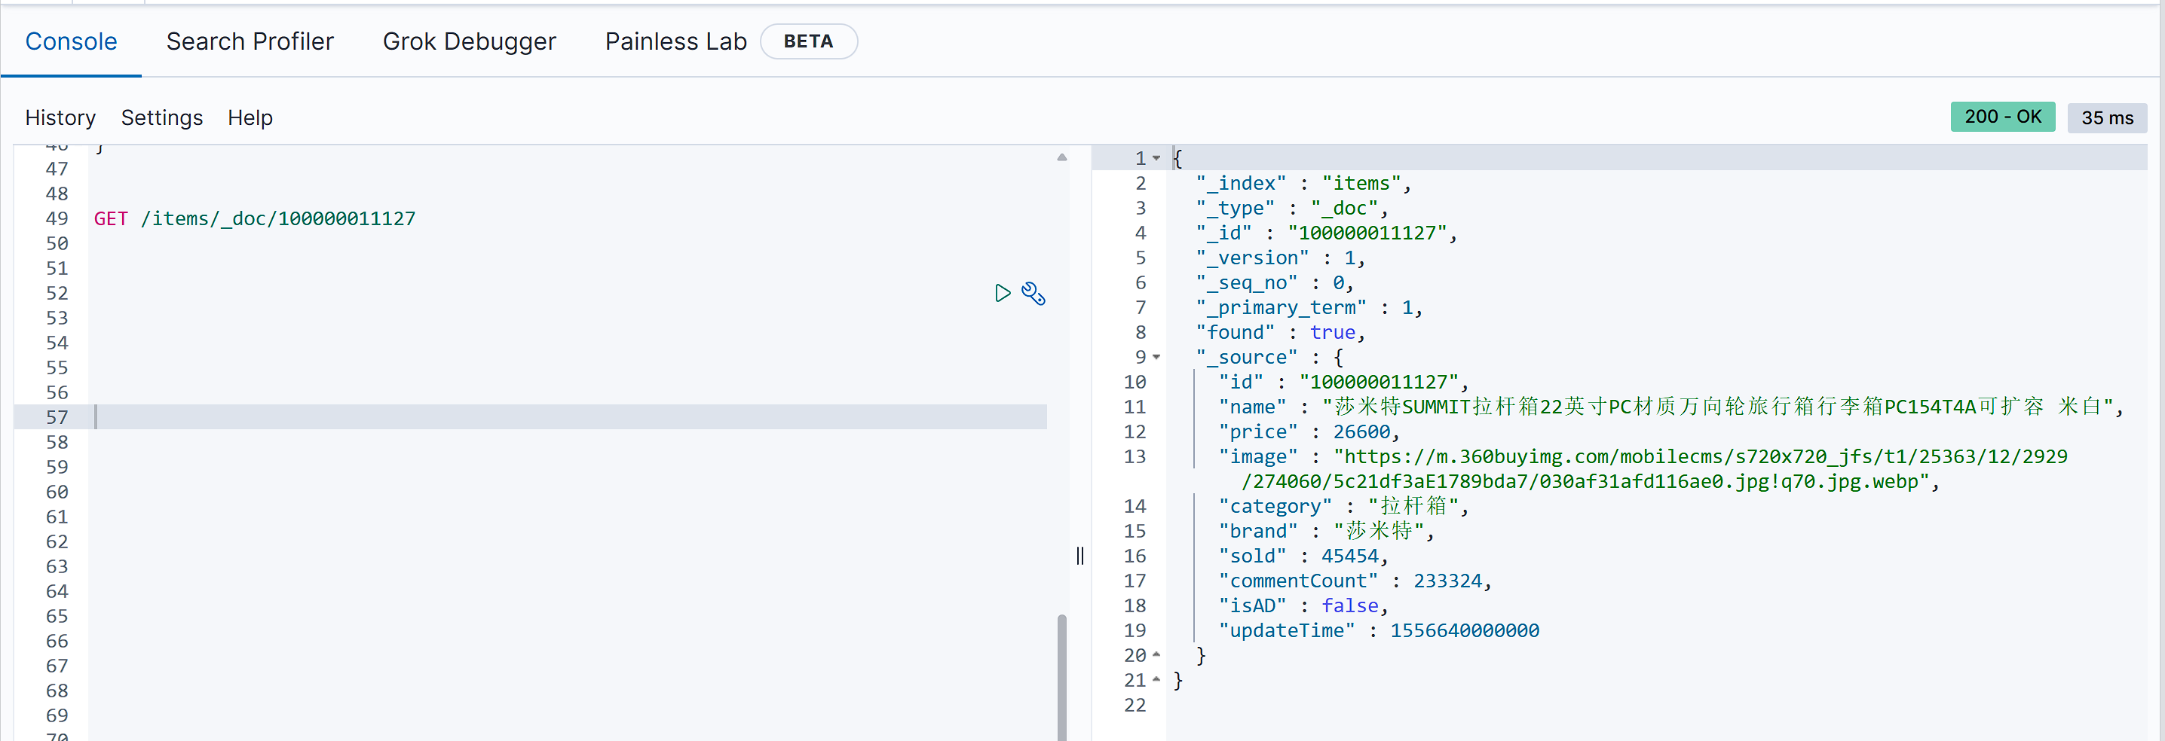2165x741 pixels.
Task: Fold the closing brace at output line 20
Action: tap(1156, 654)
